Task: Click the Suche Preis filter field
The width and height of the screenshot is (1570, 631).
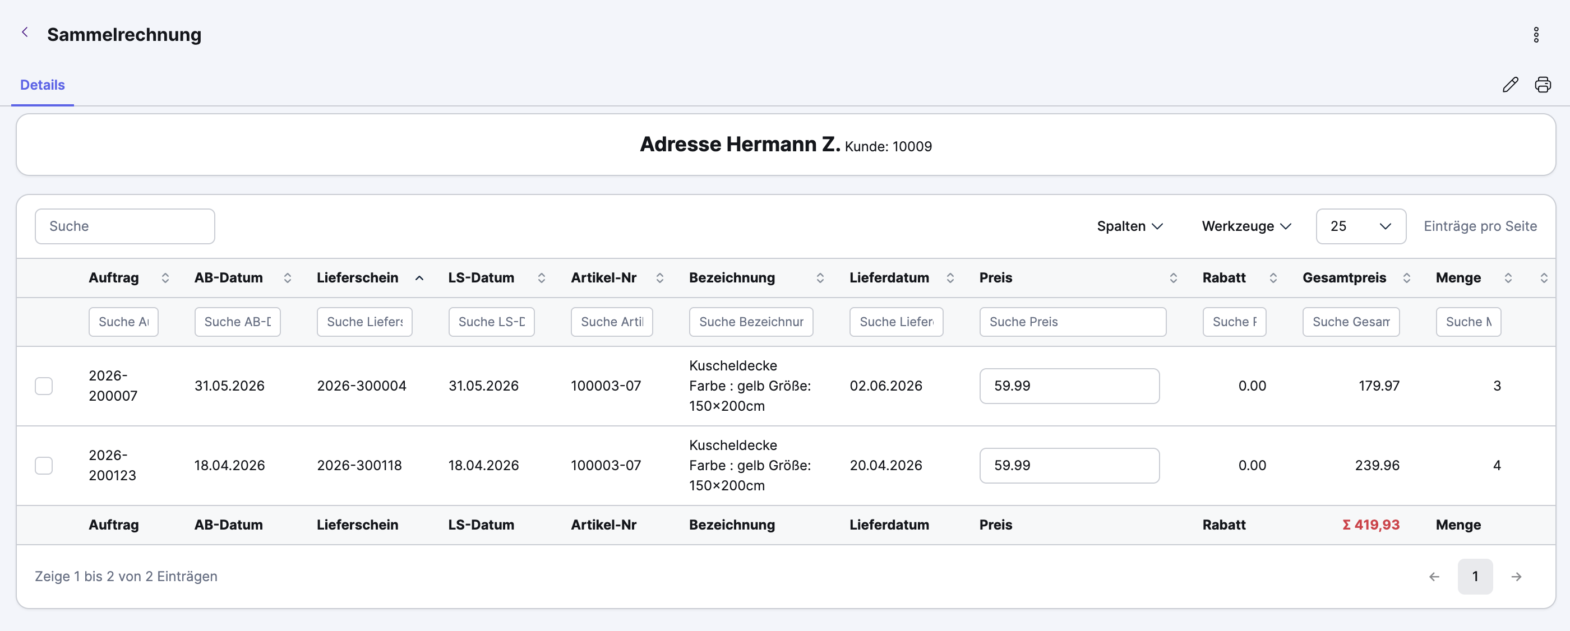Action: [1073, 322]
